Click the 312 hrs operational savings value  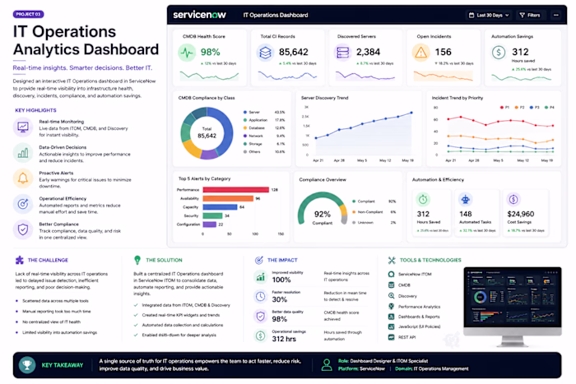point(284,339)
